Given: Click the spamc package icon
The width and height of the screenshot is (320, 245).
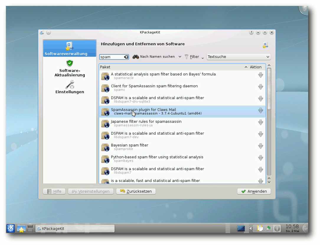Looking at the screenshot, I should [x=105, y=88].
